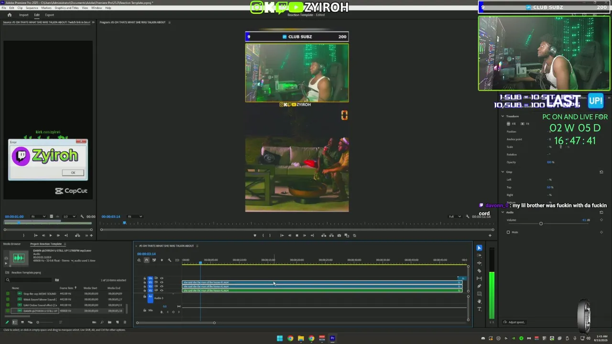Screen dimensions: 612x344
Task: Select the Hand tool
Action: [479, 301]
